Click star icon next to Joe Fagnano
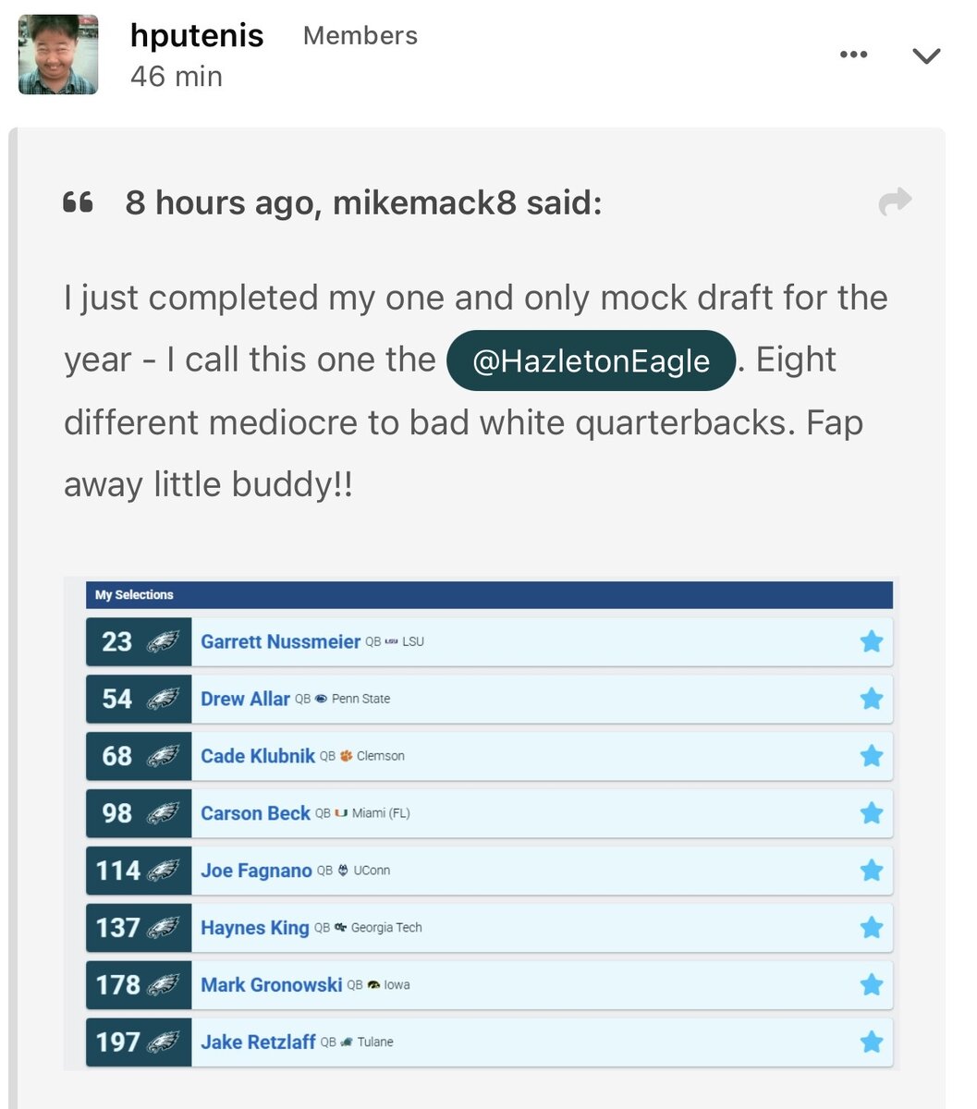Image resolution: width=977 pixels, height=1109 pixels. (871, 871)
